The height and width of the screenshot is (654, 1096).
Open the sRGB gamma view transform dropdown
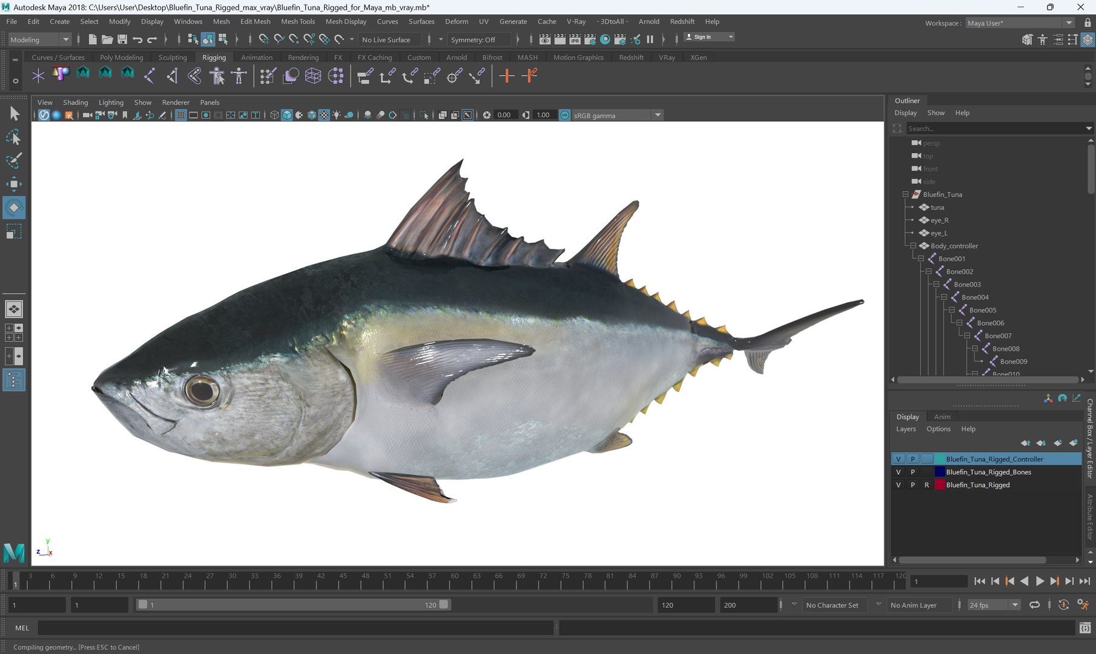[x=616, y=115]
